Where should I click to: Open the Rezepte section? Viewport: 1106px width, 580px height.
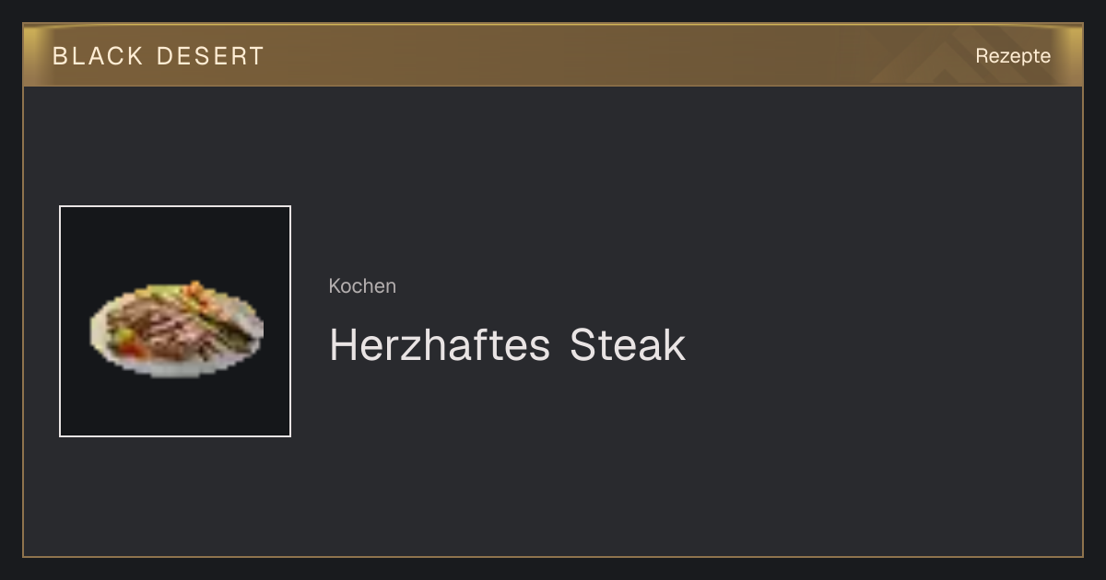[x=1013, y=56]
